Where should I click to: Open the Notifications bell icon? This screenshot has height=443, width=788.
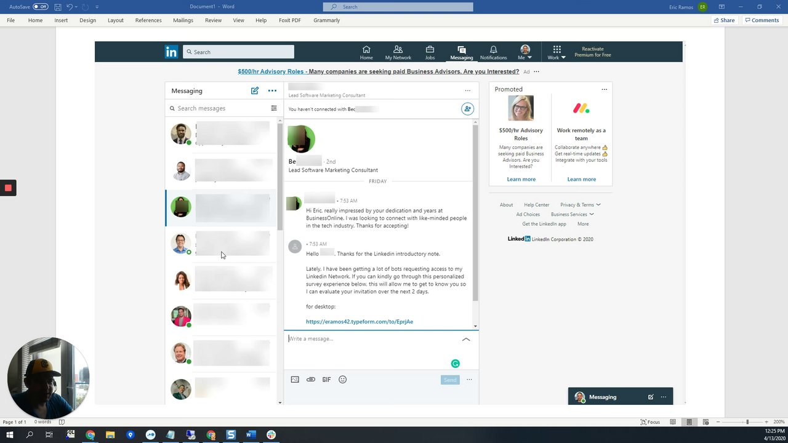point(493,52)
